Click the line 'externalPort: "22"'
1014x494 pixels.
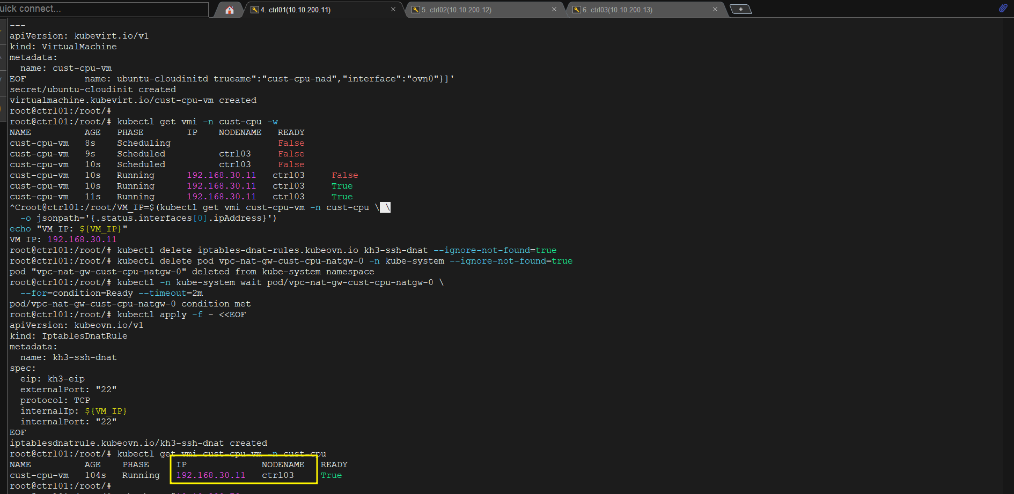pyautogui.click(x=69, y=390)
